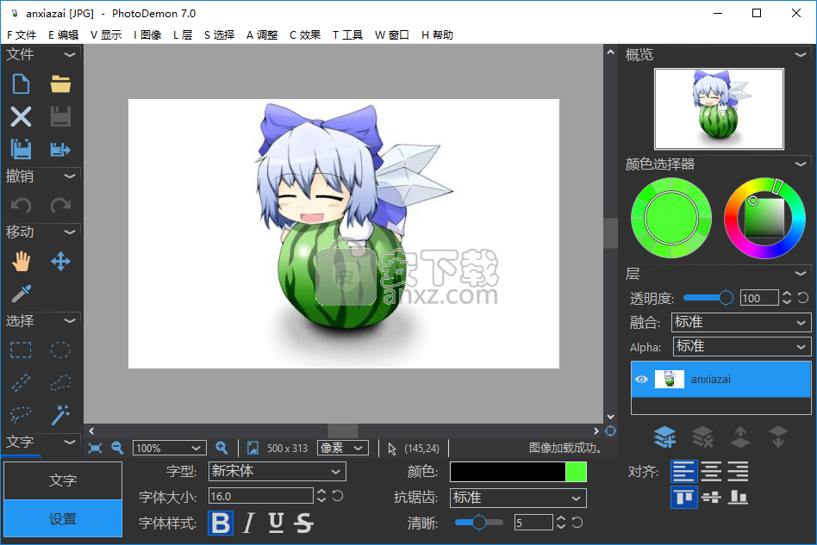
Task: Select the line selection tool
Action: click(x=21, y=382)
